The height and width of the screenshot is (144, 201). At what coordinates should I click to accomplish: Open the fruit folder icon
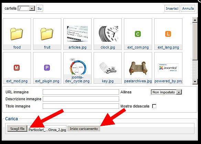tap(47, 34)
